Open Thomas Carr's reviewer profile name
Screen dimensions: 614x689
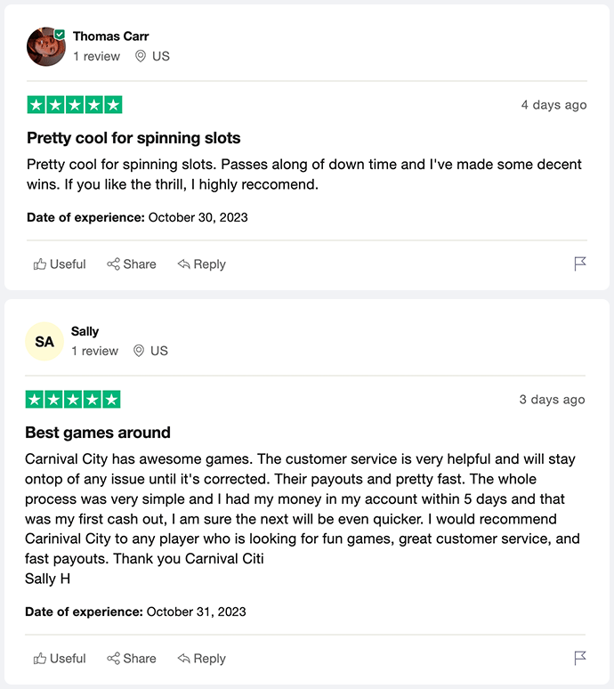(110, 36)
